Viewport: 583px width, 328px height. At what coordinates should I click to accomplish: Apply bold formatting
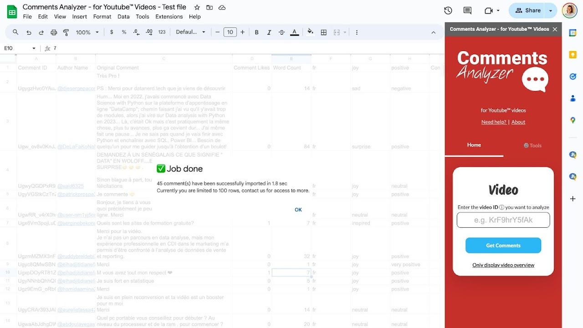257,32
